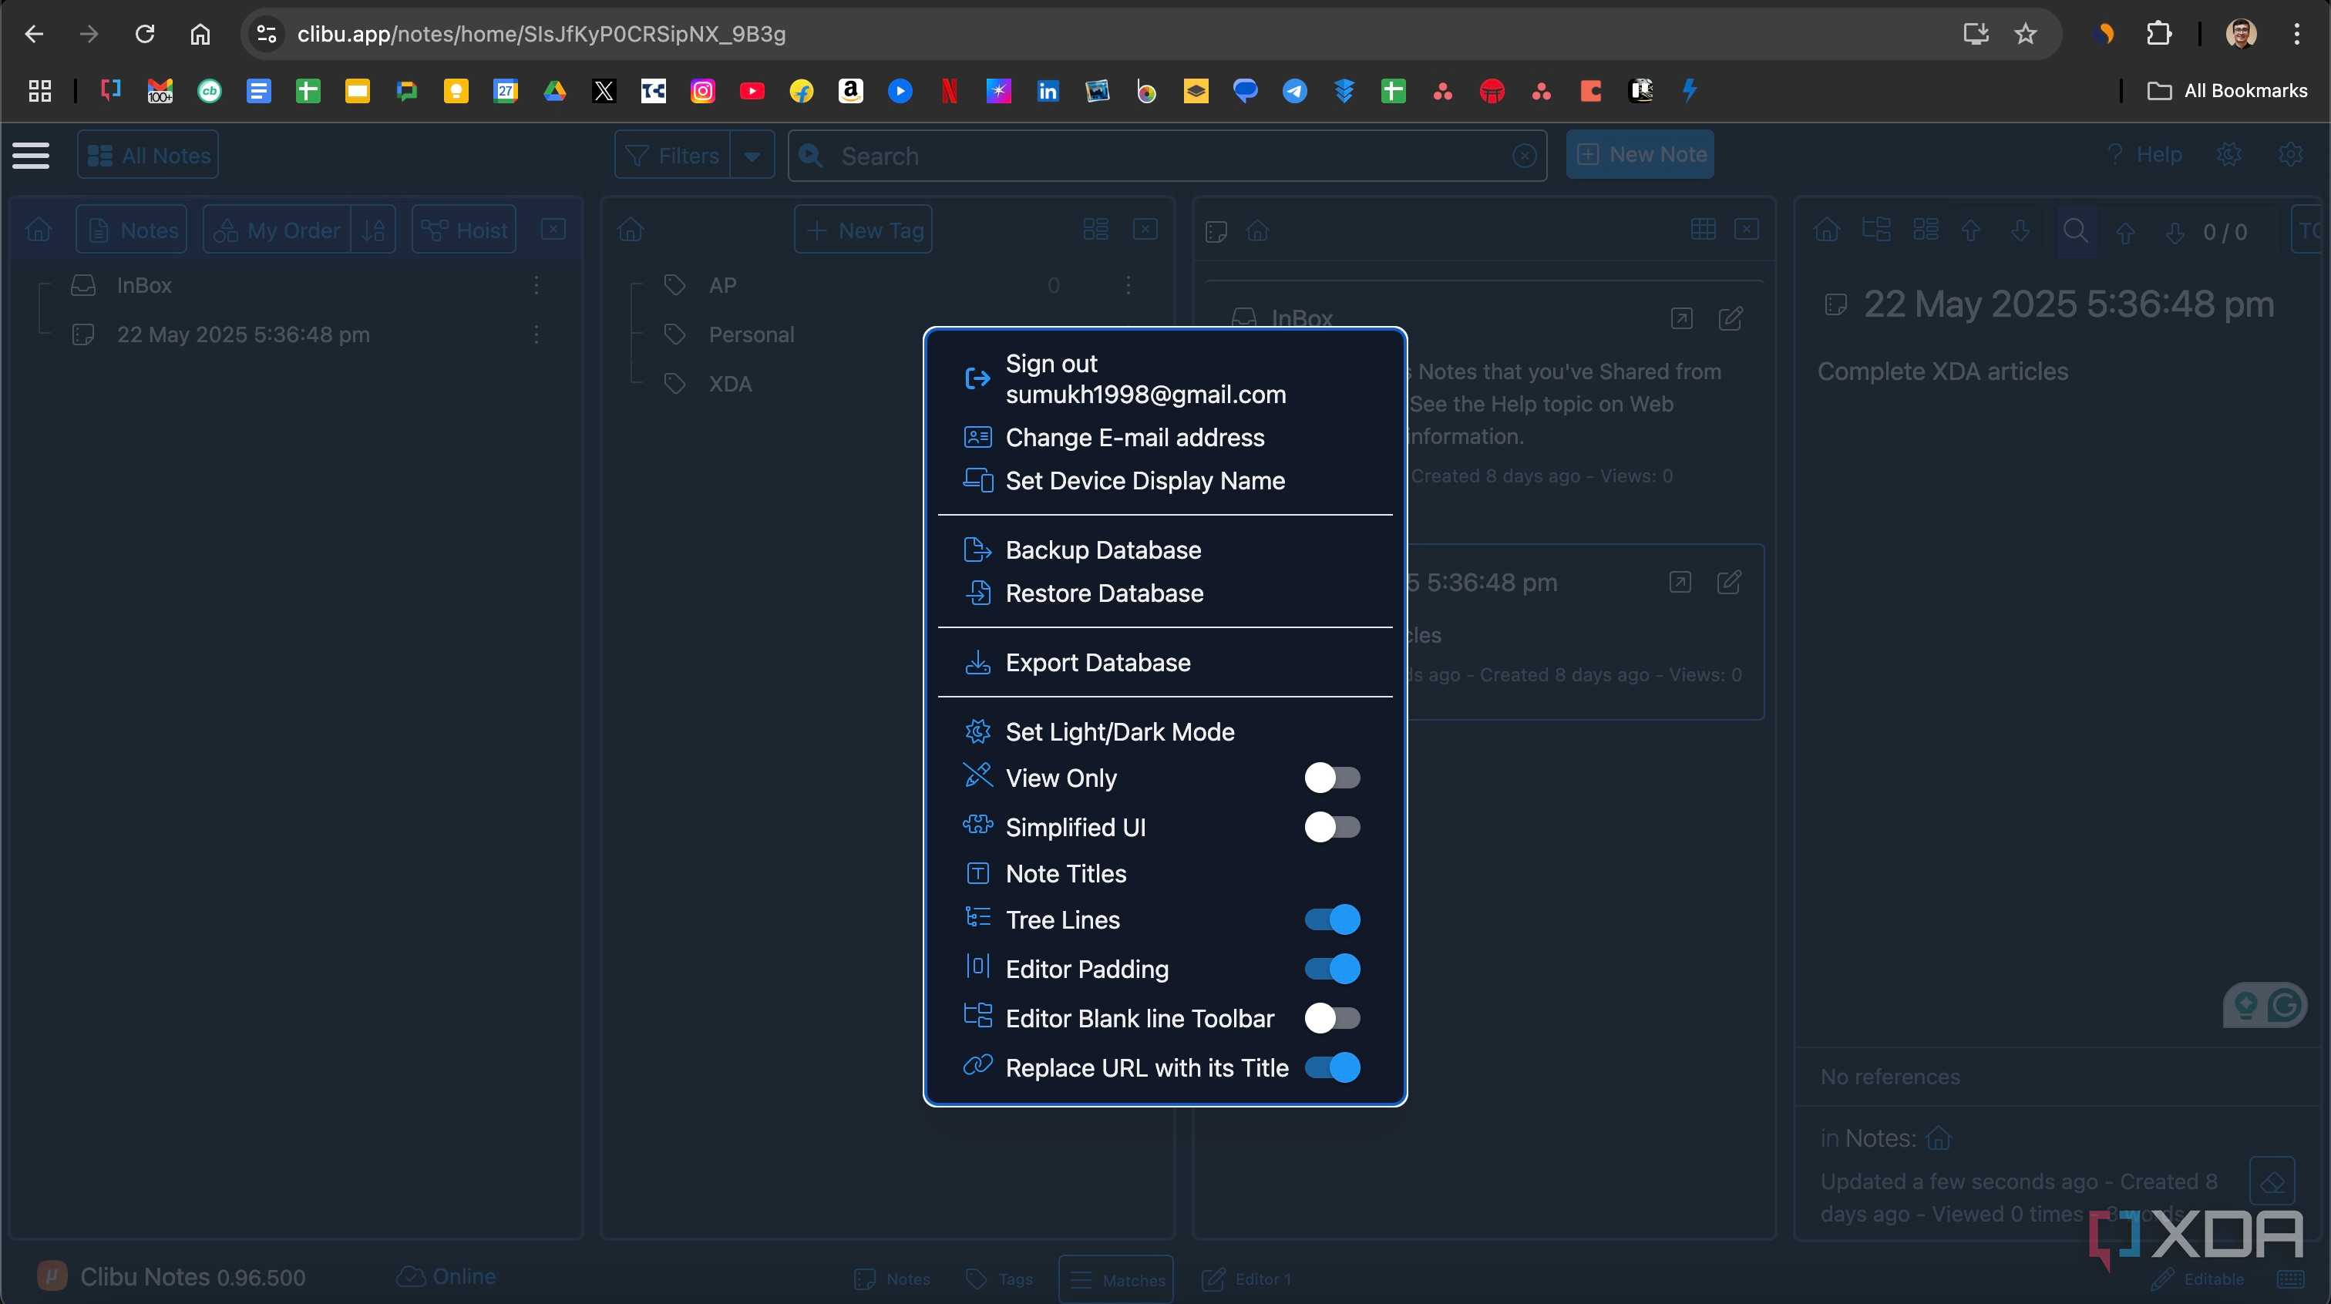
Task: Focus the Search input field
Action: tap(1167, 156)
